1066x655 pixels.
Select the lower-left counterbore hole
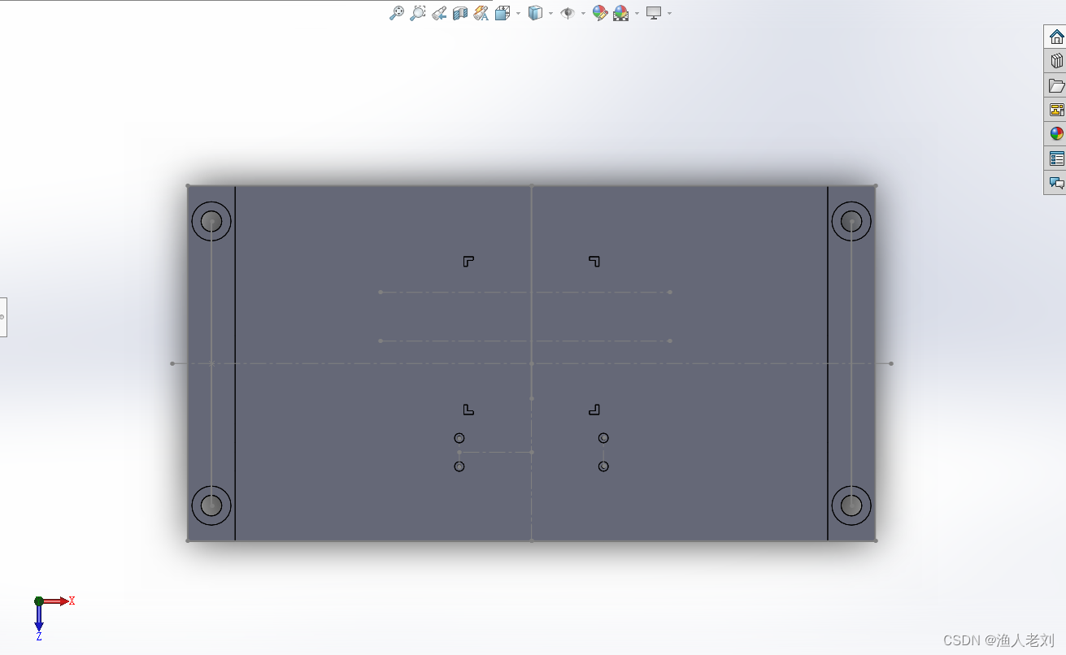pyautogui.click(x=211, y=505)
